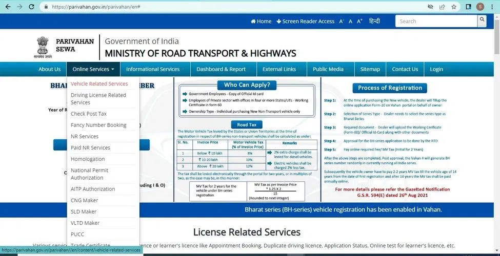Open VLTD Maker option
Image resolution: width=500 pixels, height=256 pixels.
click(85, 223)
